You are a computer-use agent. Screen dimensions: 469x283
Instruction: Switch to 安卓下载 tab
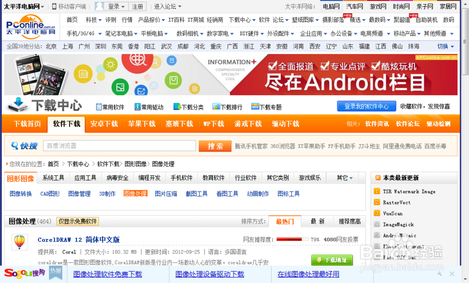coord(104,124)
